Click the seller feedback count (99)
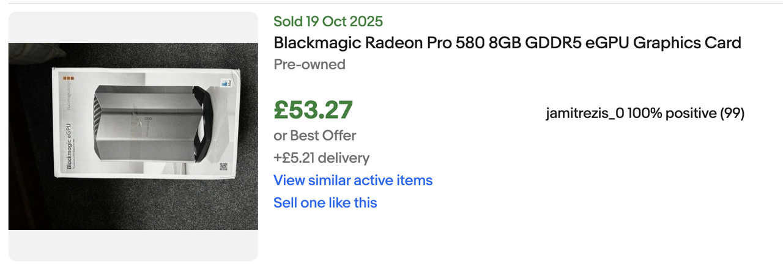Screen dimensions: 783x266 coord(732,113)
